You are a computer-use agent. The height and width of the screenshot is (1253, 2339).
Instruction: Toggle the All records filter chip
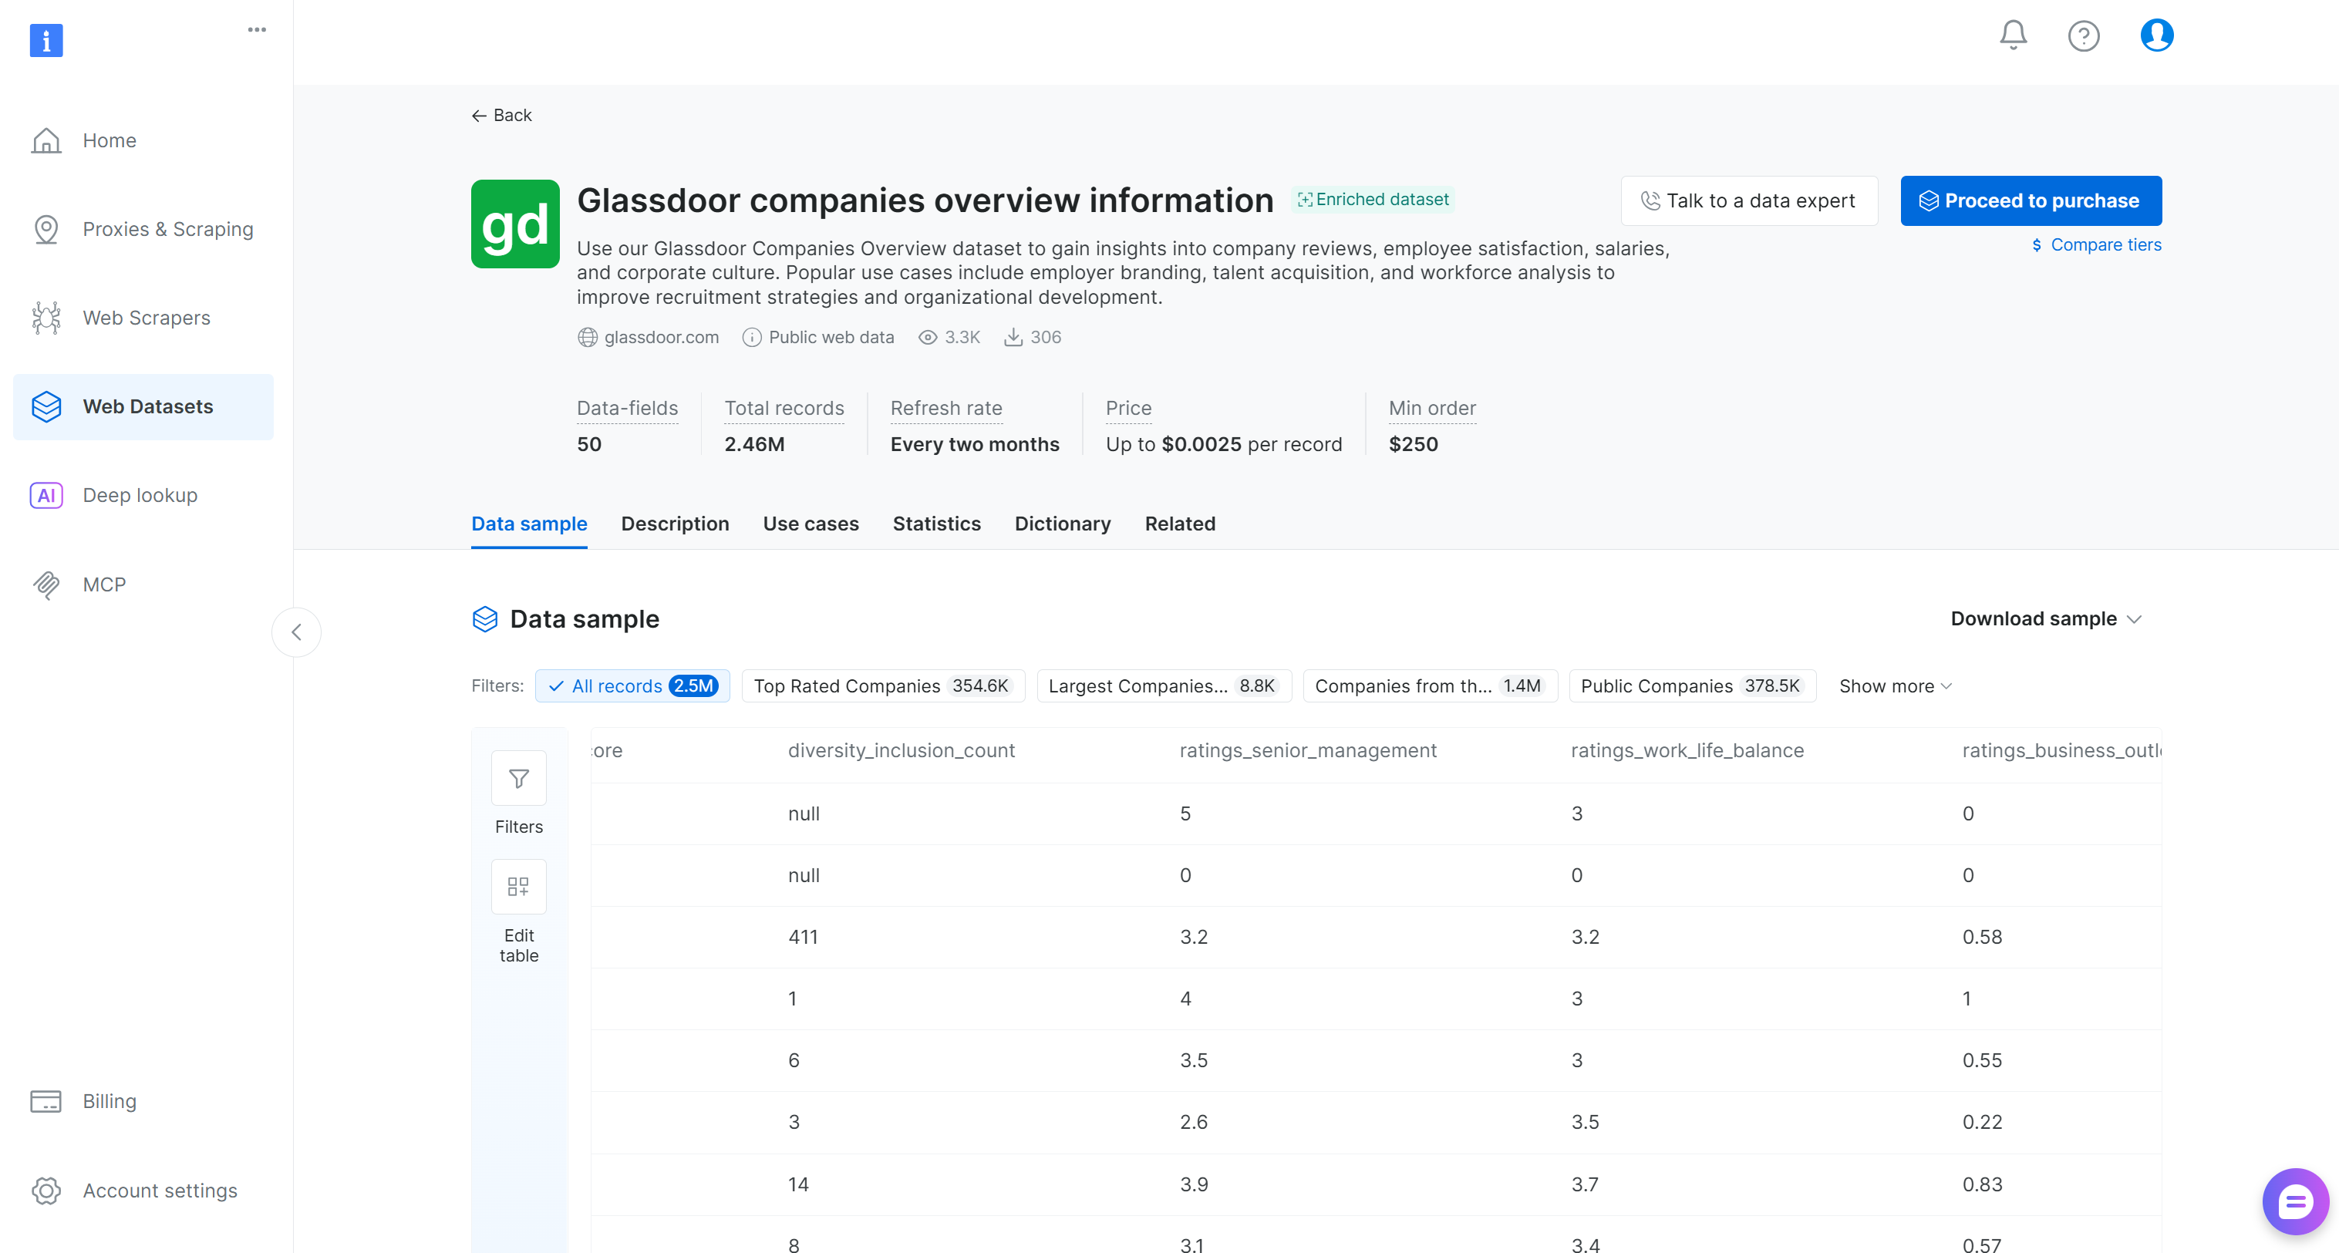pos(632,686)
